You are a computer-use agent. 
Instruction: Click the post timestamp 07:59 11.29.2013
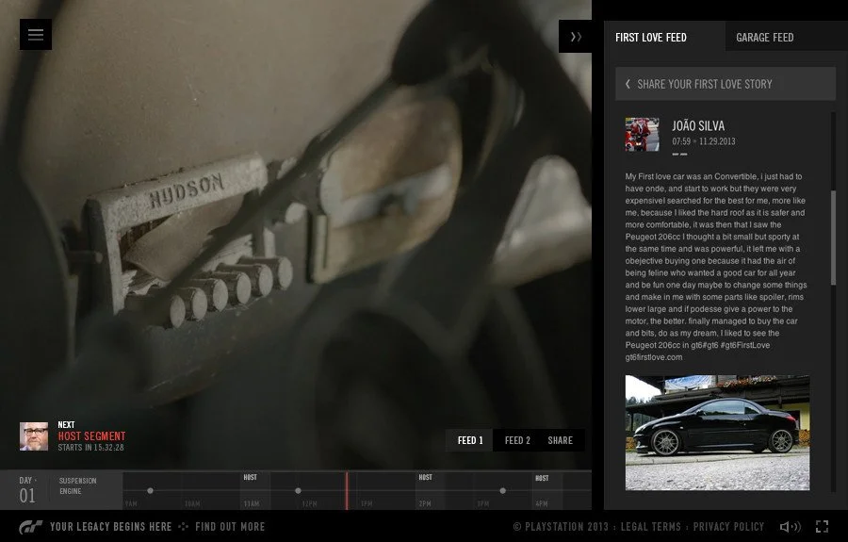pos(704,141)
